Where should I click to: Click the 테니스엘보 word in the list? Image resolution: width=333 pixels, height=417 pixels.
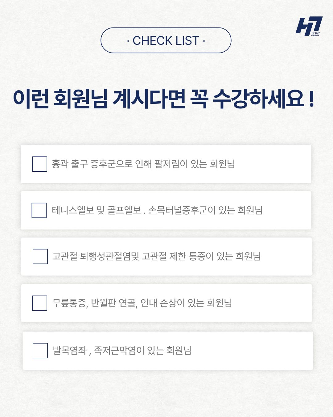tap(73, 210)
